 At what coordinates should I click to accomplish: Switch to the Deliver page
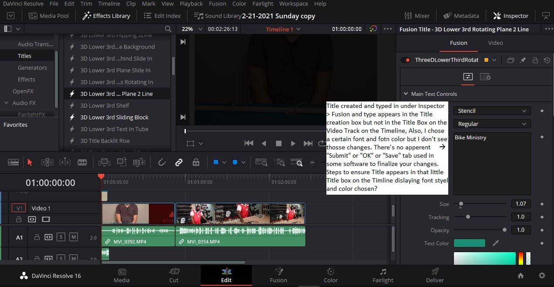coord(435,275)
